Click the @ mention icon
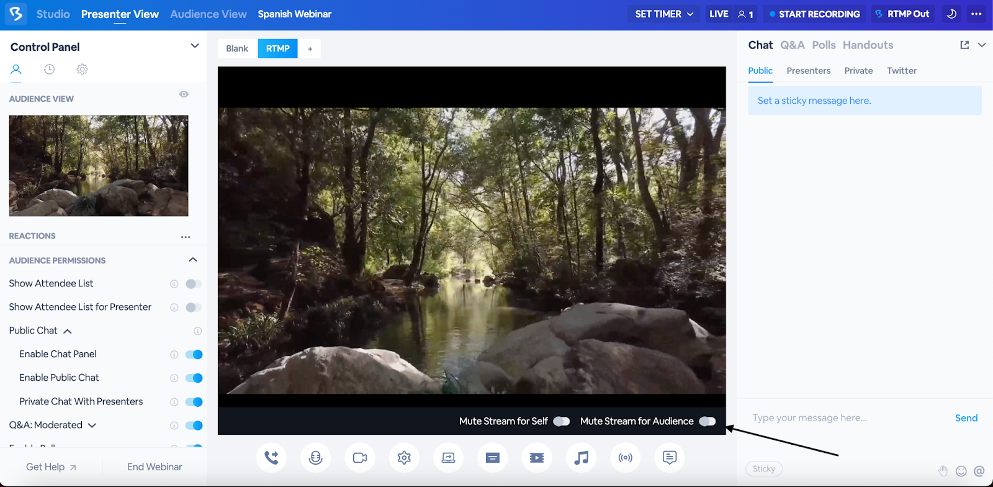This screenshot has height=487, width=993. [x=979, y=471]
